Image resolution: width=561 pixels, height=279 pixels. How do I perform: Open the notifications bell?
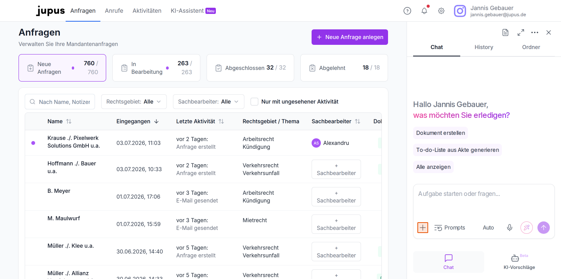point(424,11)
